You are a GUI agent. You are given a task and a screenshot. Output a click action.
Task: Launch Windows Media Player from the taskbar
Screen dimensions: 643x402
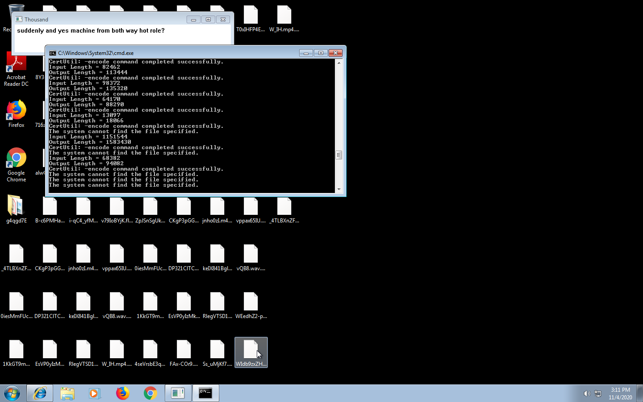tap(94, 393)
